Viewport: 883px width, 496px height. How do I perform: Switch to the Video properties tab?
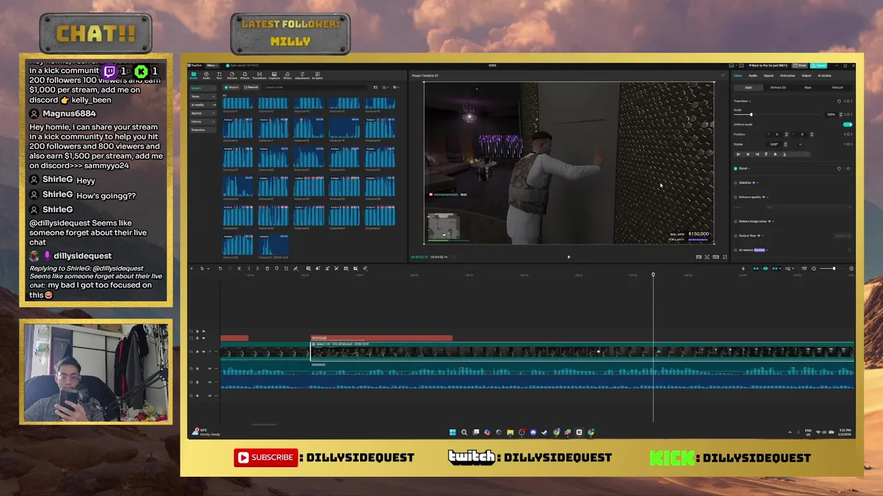coord(738,76)
